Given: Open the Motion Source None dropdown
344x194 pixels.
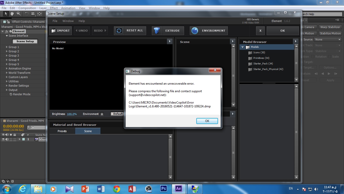Looking at the screenshot, I should pyautogui.click(x=328, y=39).
